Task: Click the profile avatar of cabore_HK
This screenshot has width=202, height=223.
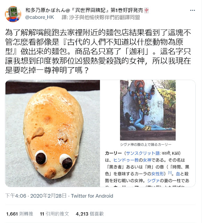Action: 13,14
